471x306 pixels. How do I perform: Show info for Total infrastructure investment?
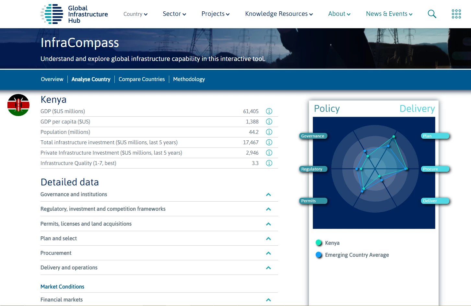coord(269,142)
